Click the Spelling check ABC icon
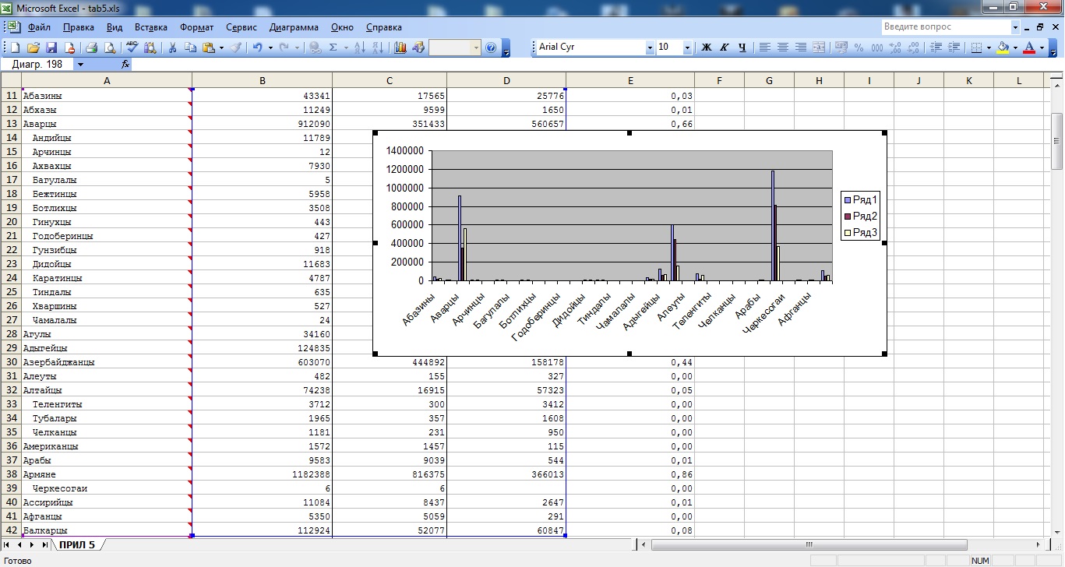This screenshot has width=1065, height=567. coord(132,48)
